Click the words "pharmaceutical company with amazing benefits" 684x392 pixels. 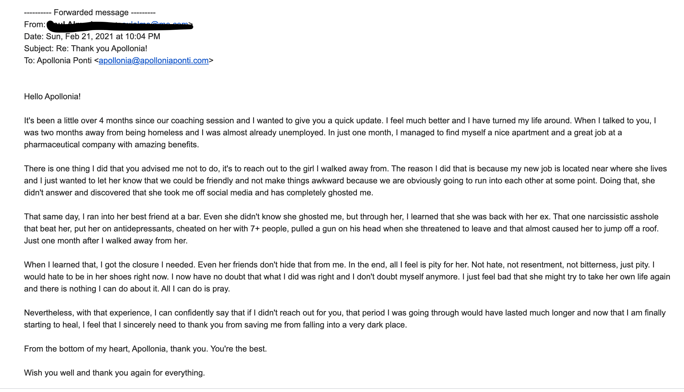111,144
